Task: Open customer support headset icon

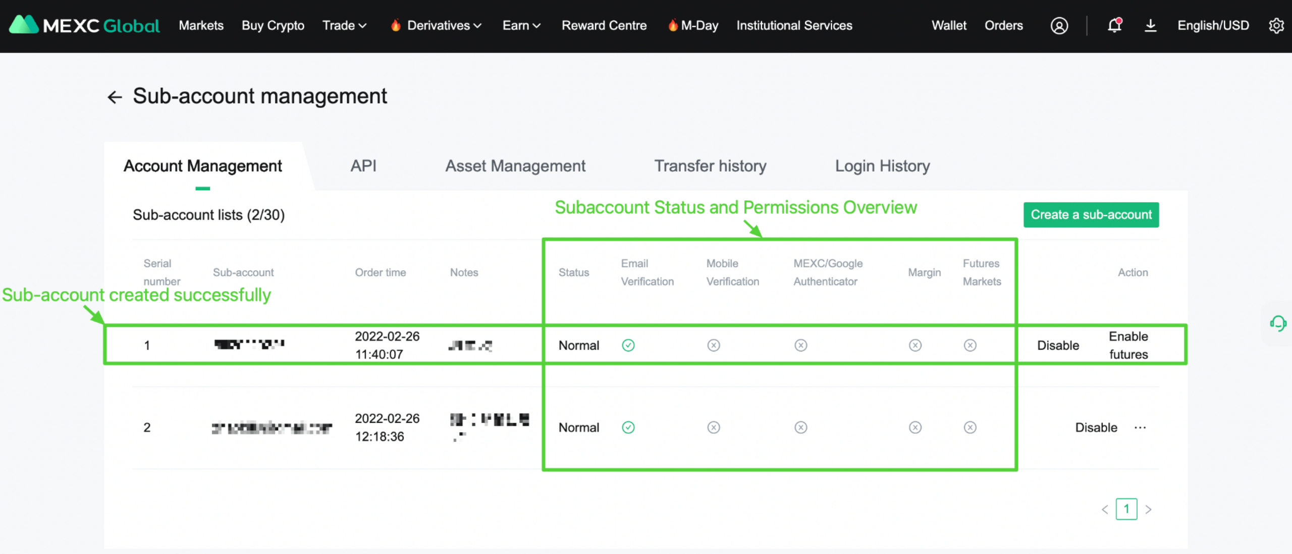Action: 1277,323
